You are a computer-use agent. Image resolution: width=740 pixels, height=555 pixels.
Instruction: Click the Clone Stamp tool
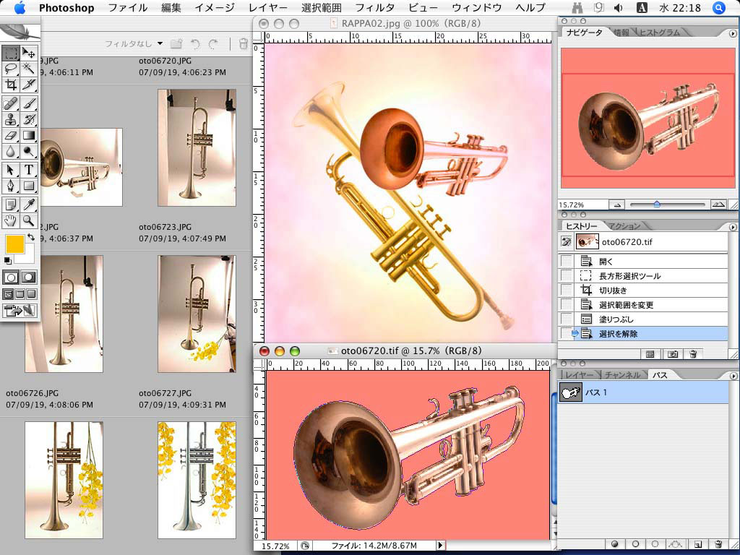(x=11, y=119)
